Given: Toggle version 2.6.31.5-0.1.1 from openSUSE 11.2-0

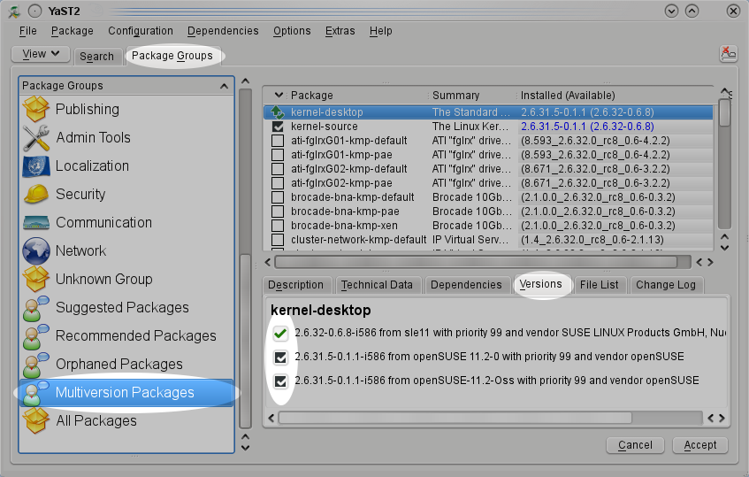Looking at the screenshot, I should pos(280,357).
